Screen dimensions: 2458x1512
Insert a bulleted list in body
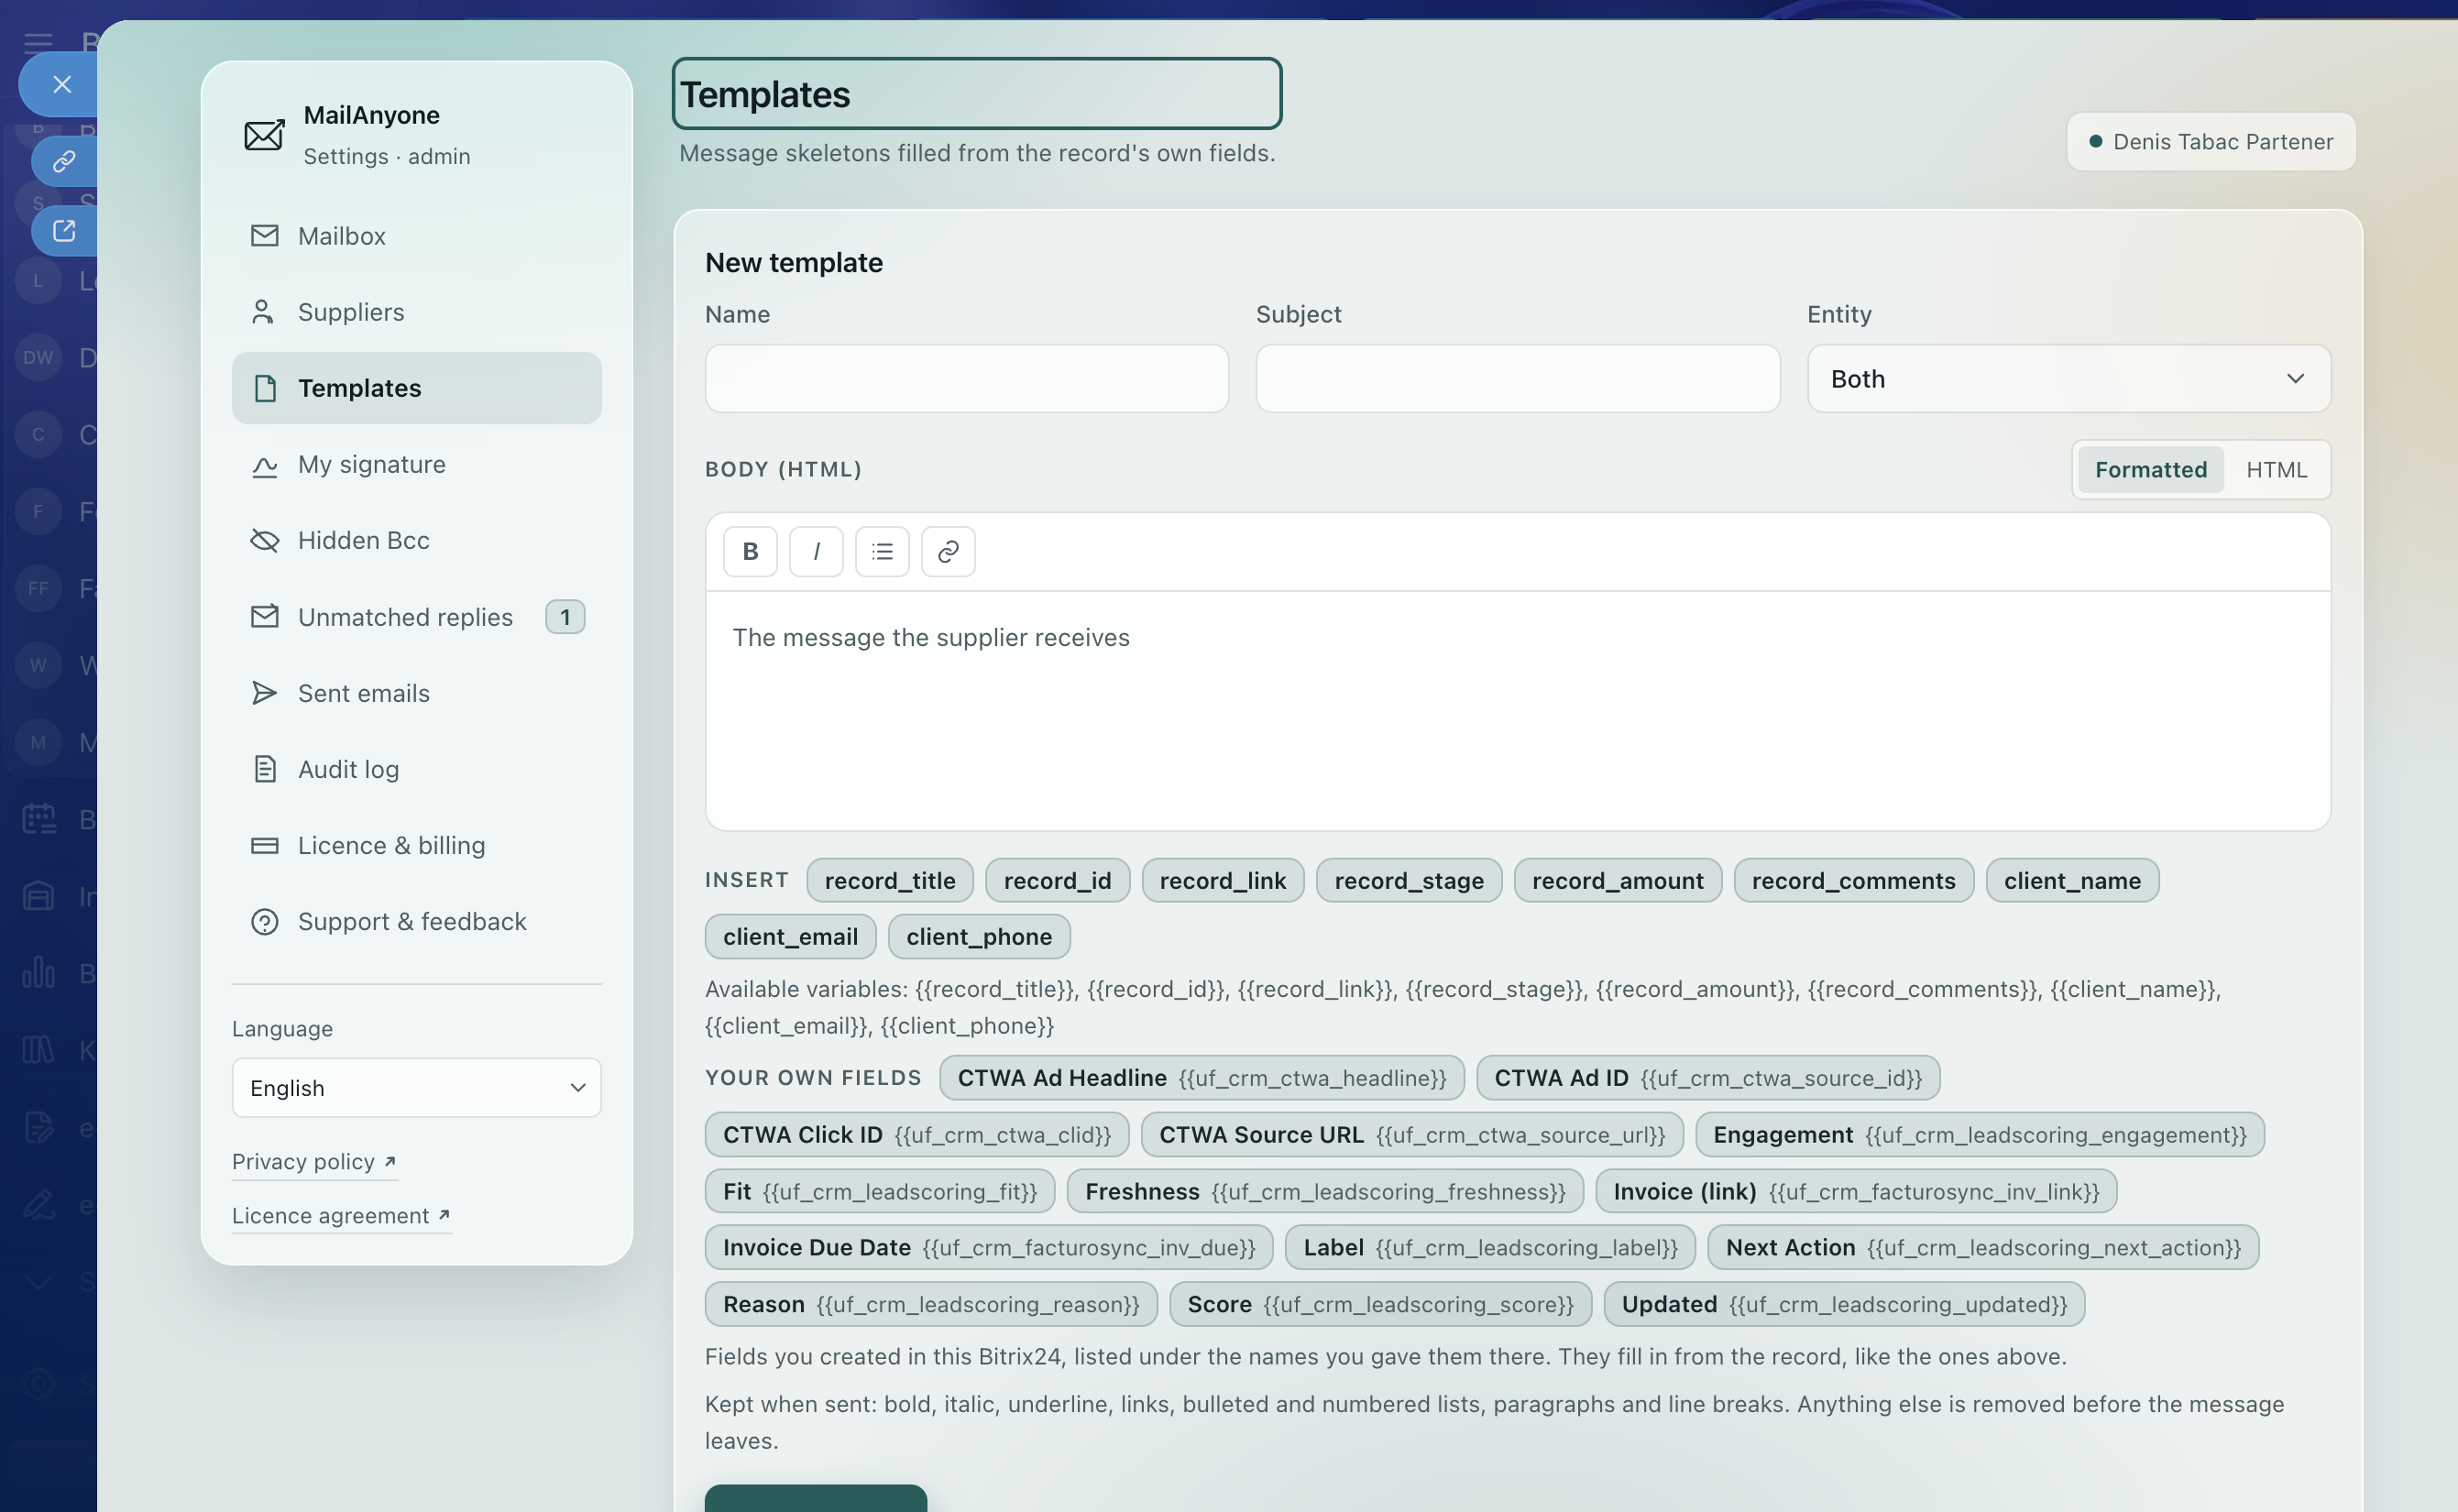point(882,551)
